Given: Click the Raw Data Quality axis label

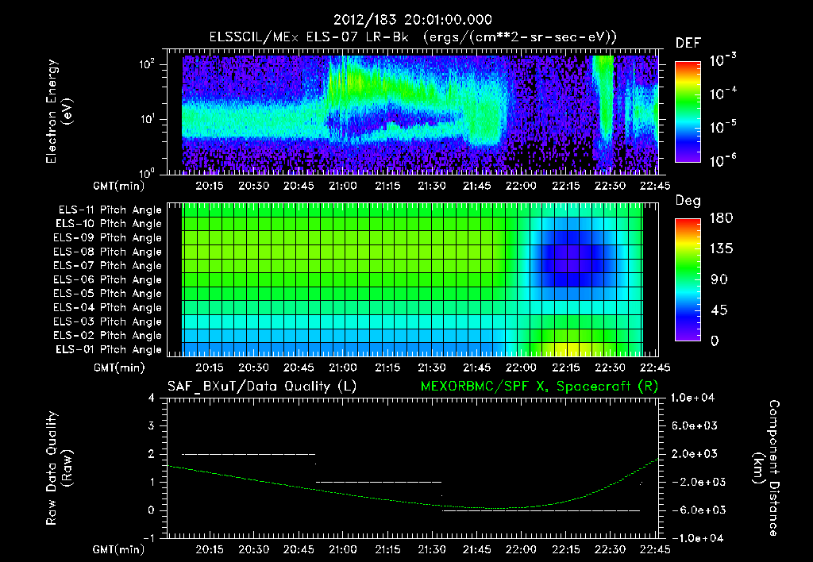Looking at the screenshot, I should pyautogui.click(x=59, y=468).
